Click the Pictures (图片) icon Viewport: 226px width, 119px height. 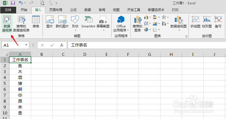pos(50,22)
